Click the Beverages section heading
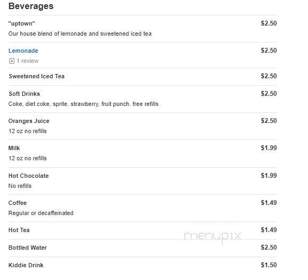308x280 pixels. coord(31,6)
